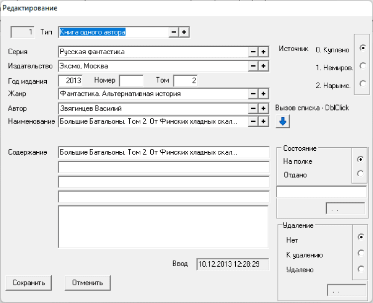The height and width of the screenshot is (303, 373).
Task: Click the Том field containing 2
Action: (x=186, y=80)
